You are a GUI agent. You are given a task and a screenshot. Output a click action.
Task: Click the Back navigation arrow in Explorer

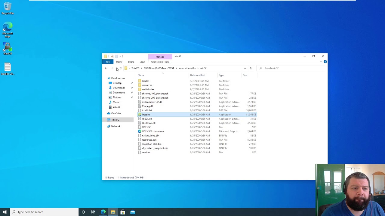tap(106, 68)
